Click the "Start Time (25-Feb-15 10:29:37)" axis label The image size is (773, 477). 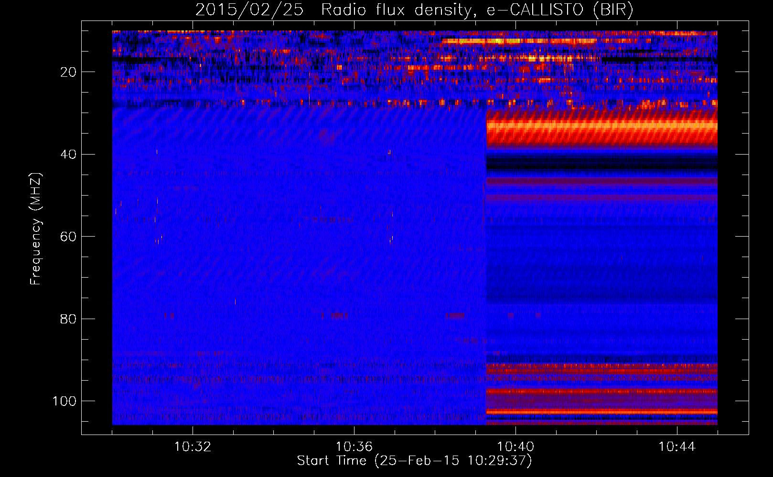[x=414, y=461]
